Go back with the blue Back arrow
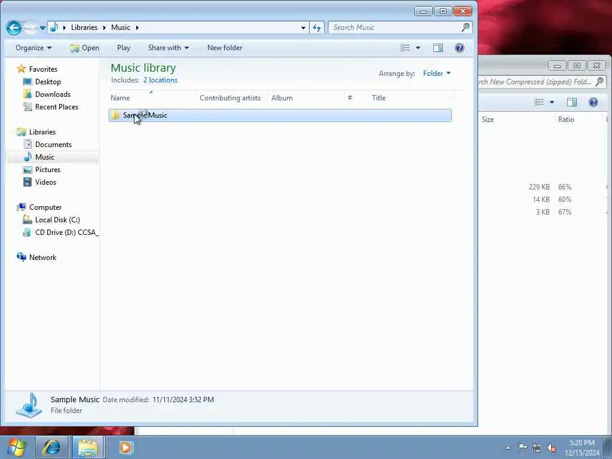The image size is (612, 459). [14, 27]
